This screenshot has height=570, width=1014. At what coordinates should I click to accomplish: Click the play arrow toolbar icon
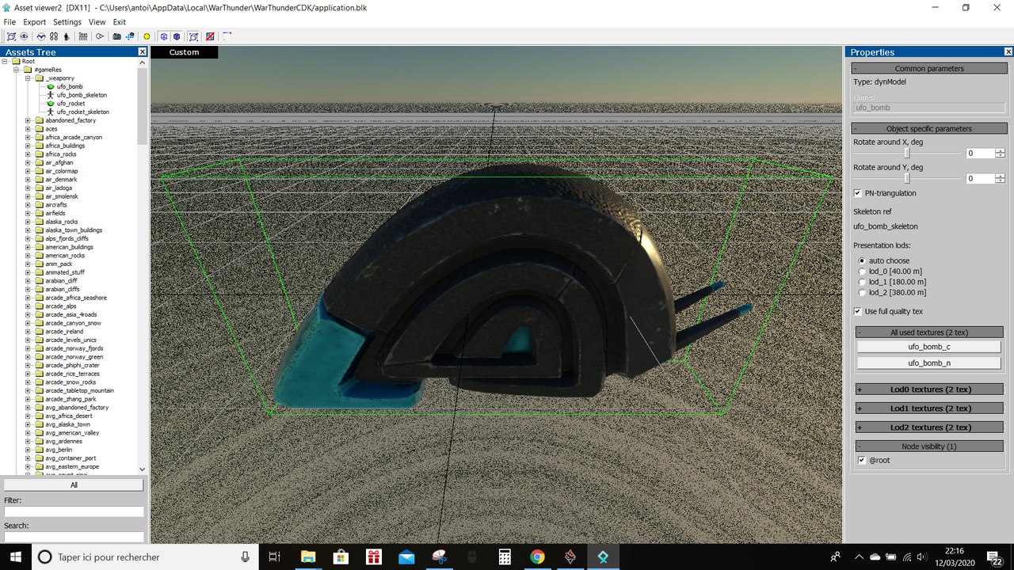click(100, 36)
